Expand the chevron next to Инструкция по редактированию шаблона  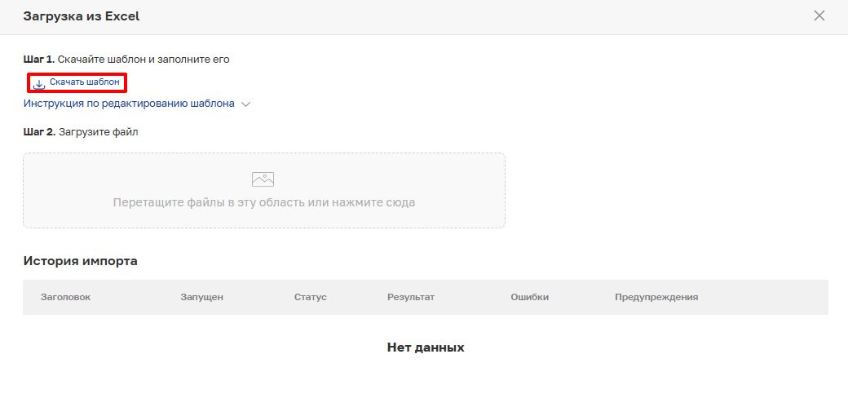(246, 104)
